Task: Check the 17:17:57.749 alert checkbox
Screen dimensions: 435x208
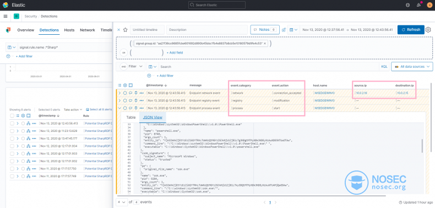Action: (x=12, y=177)
